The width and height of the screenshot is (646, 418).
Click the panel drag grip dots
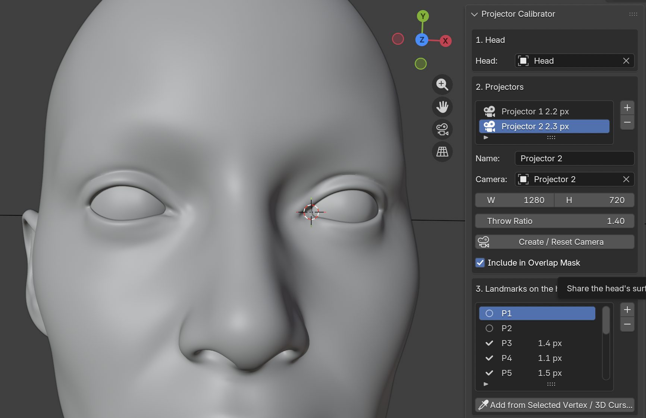click(x=633, y=14)
